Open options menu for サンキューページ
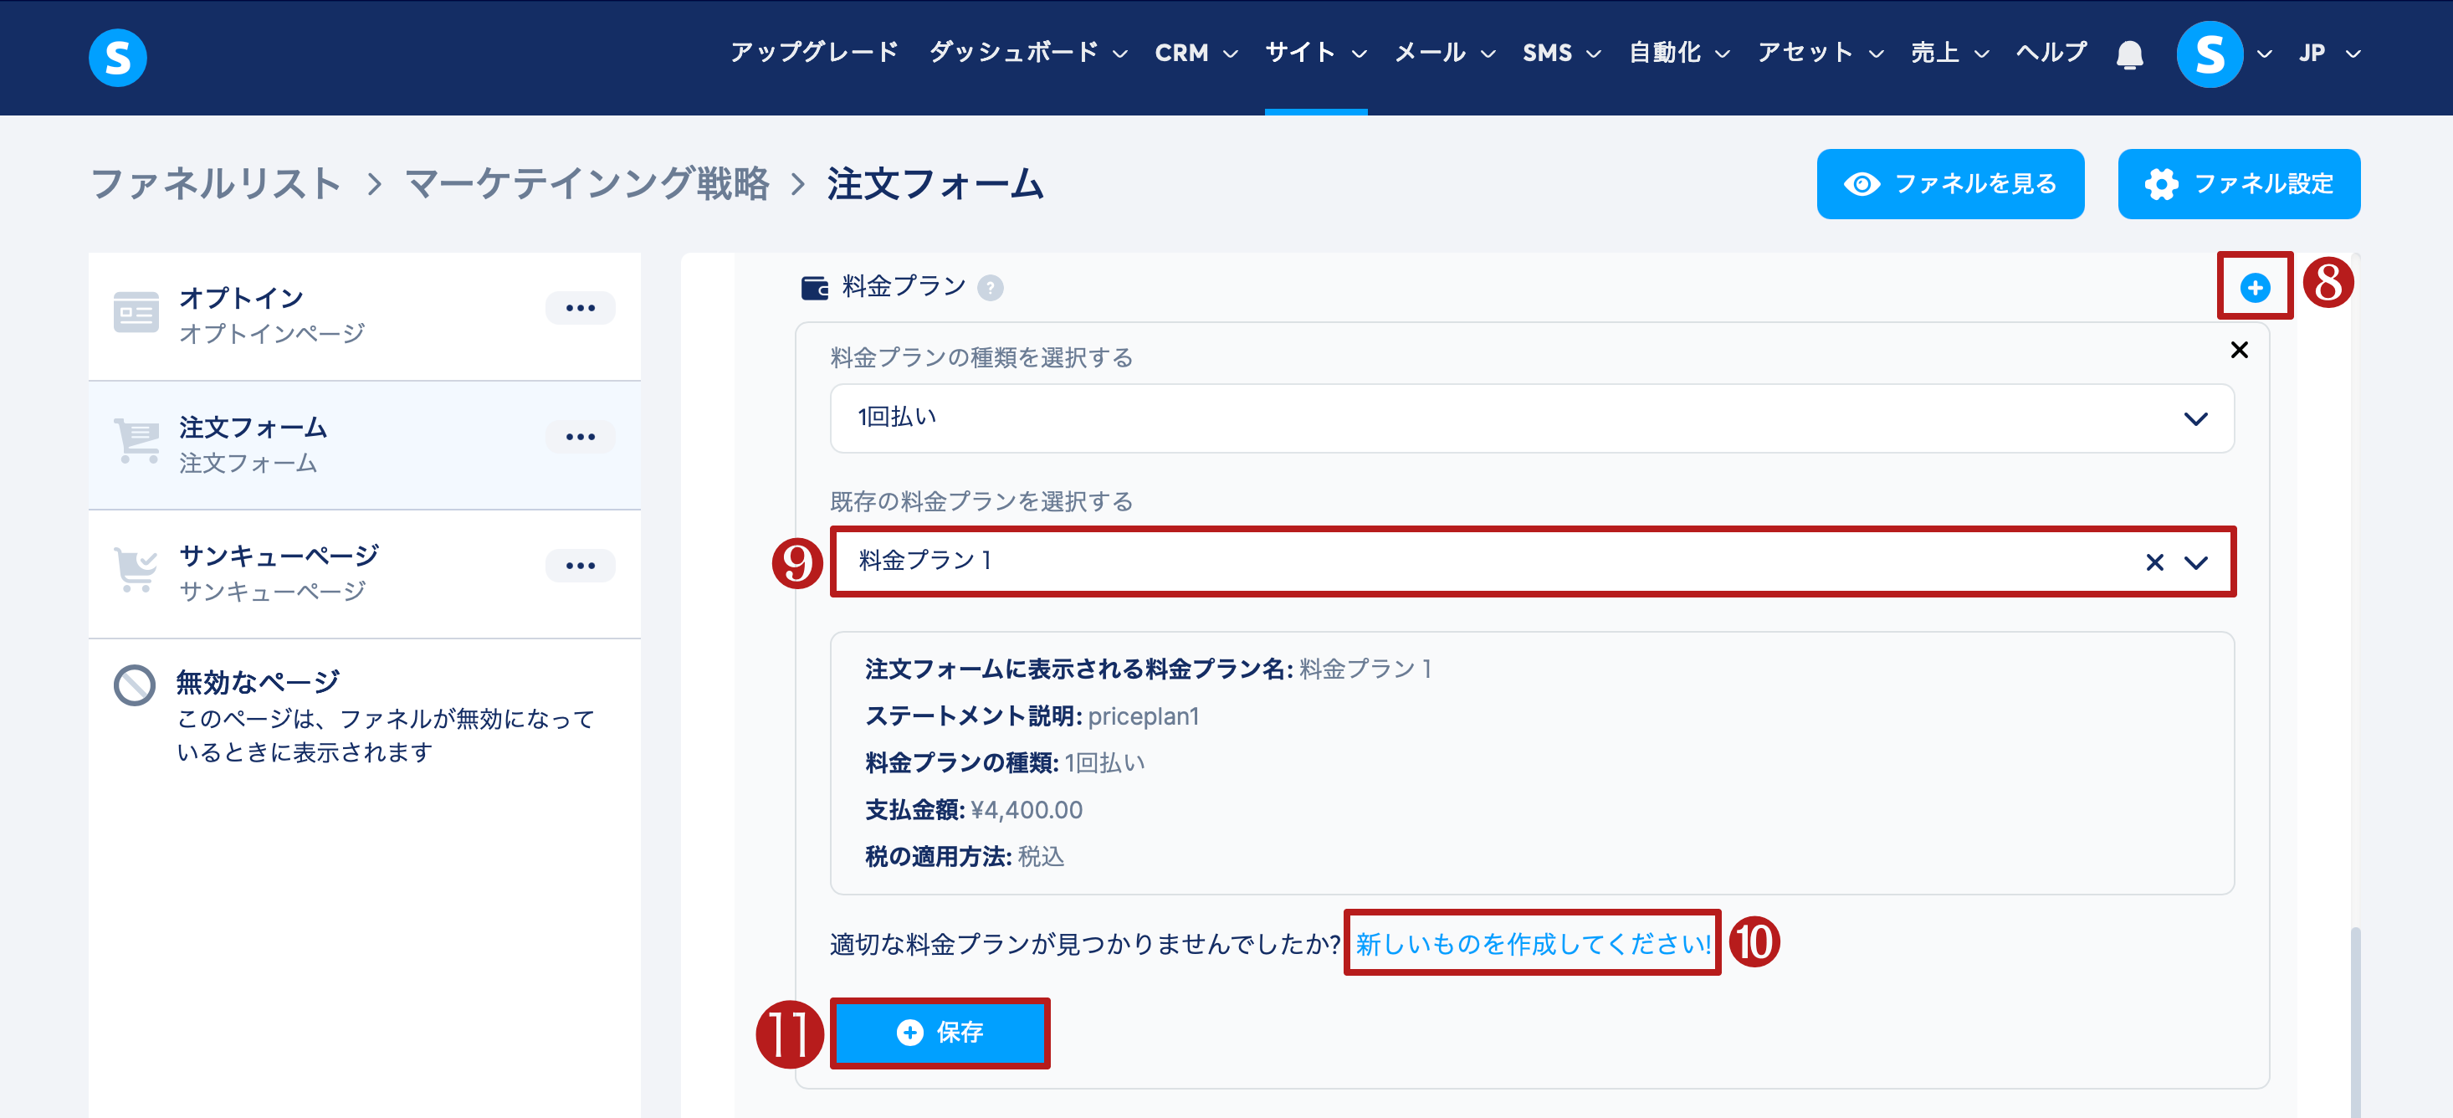2453x1118 pixels. (x=580, y=566)
